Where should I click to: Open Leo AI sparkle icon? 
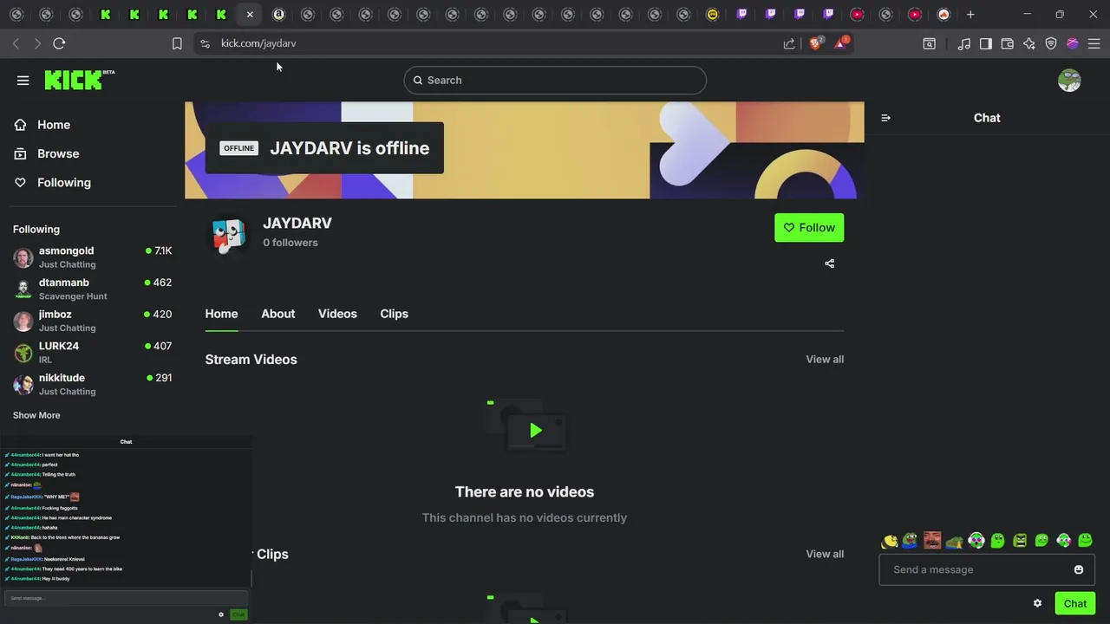coord(1029,43)
